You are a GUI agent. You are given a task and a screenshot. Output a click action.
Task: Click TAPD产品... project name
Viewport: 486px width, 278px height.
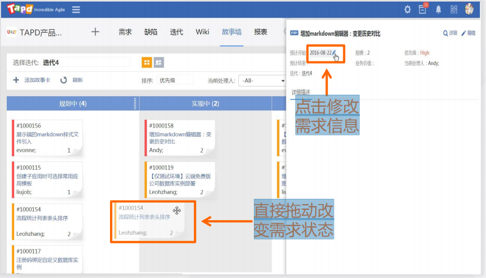[41, 32]
